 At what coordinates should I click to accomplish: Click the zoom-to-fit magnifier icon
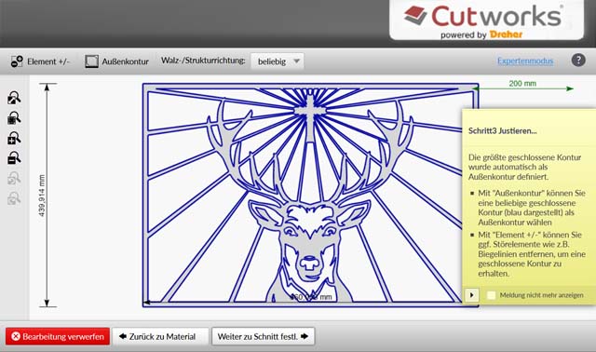click(14, 98)
